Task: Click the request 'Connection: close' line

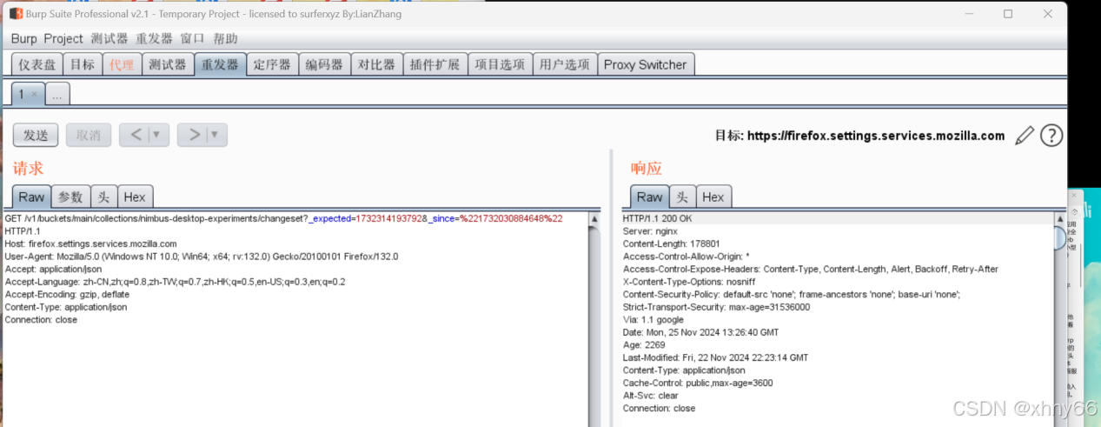Action: (x=41, y=319)
